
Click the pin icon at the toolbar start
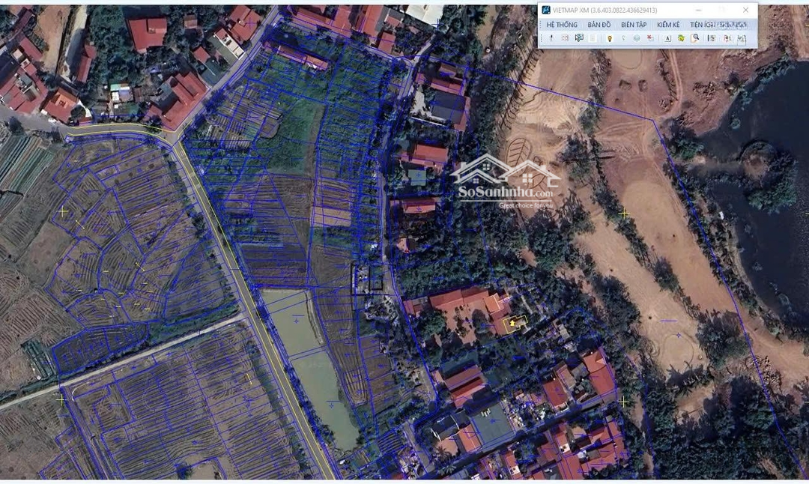[x=551, y=38]
